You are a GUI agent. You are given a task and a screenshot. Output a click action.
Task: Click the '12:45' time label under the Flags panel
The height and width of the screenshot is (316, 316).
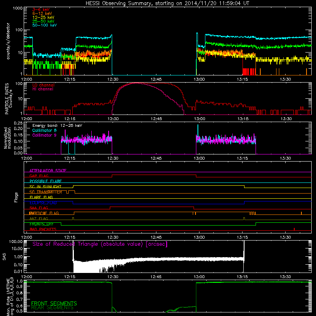pos(156,237)
